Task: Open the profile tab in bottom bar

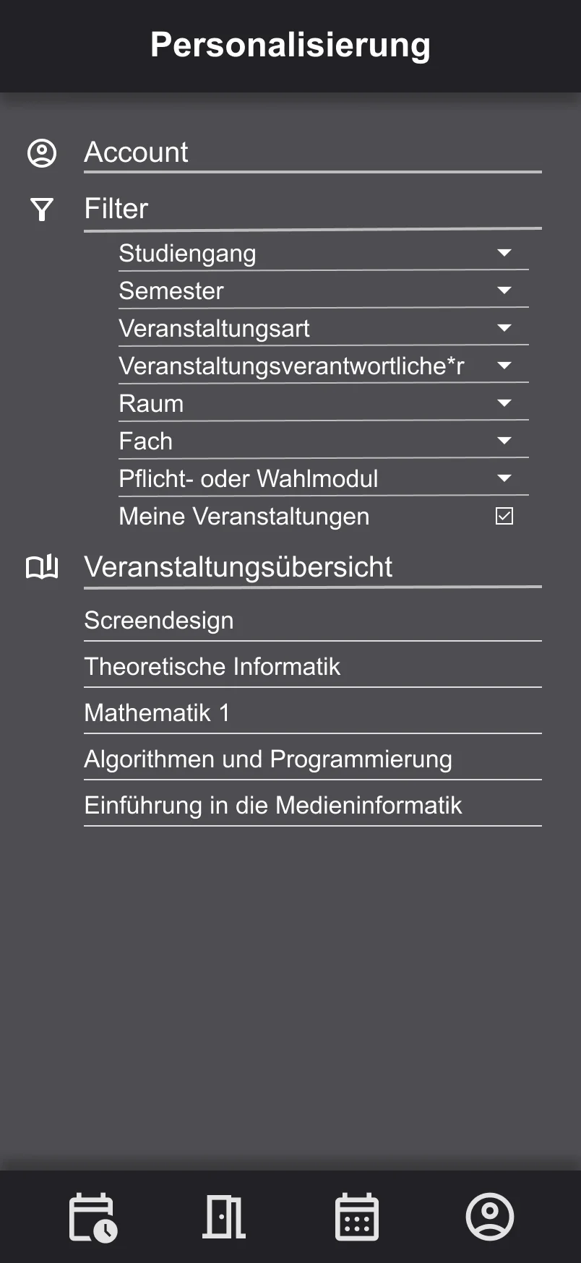Action: click(x=490, y=1217)
